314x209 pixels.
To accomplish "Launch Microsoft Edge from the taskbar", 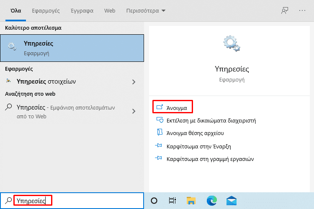I will point(212,201).
